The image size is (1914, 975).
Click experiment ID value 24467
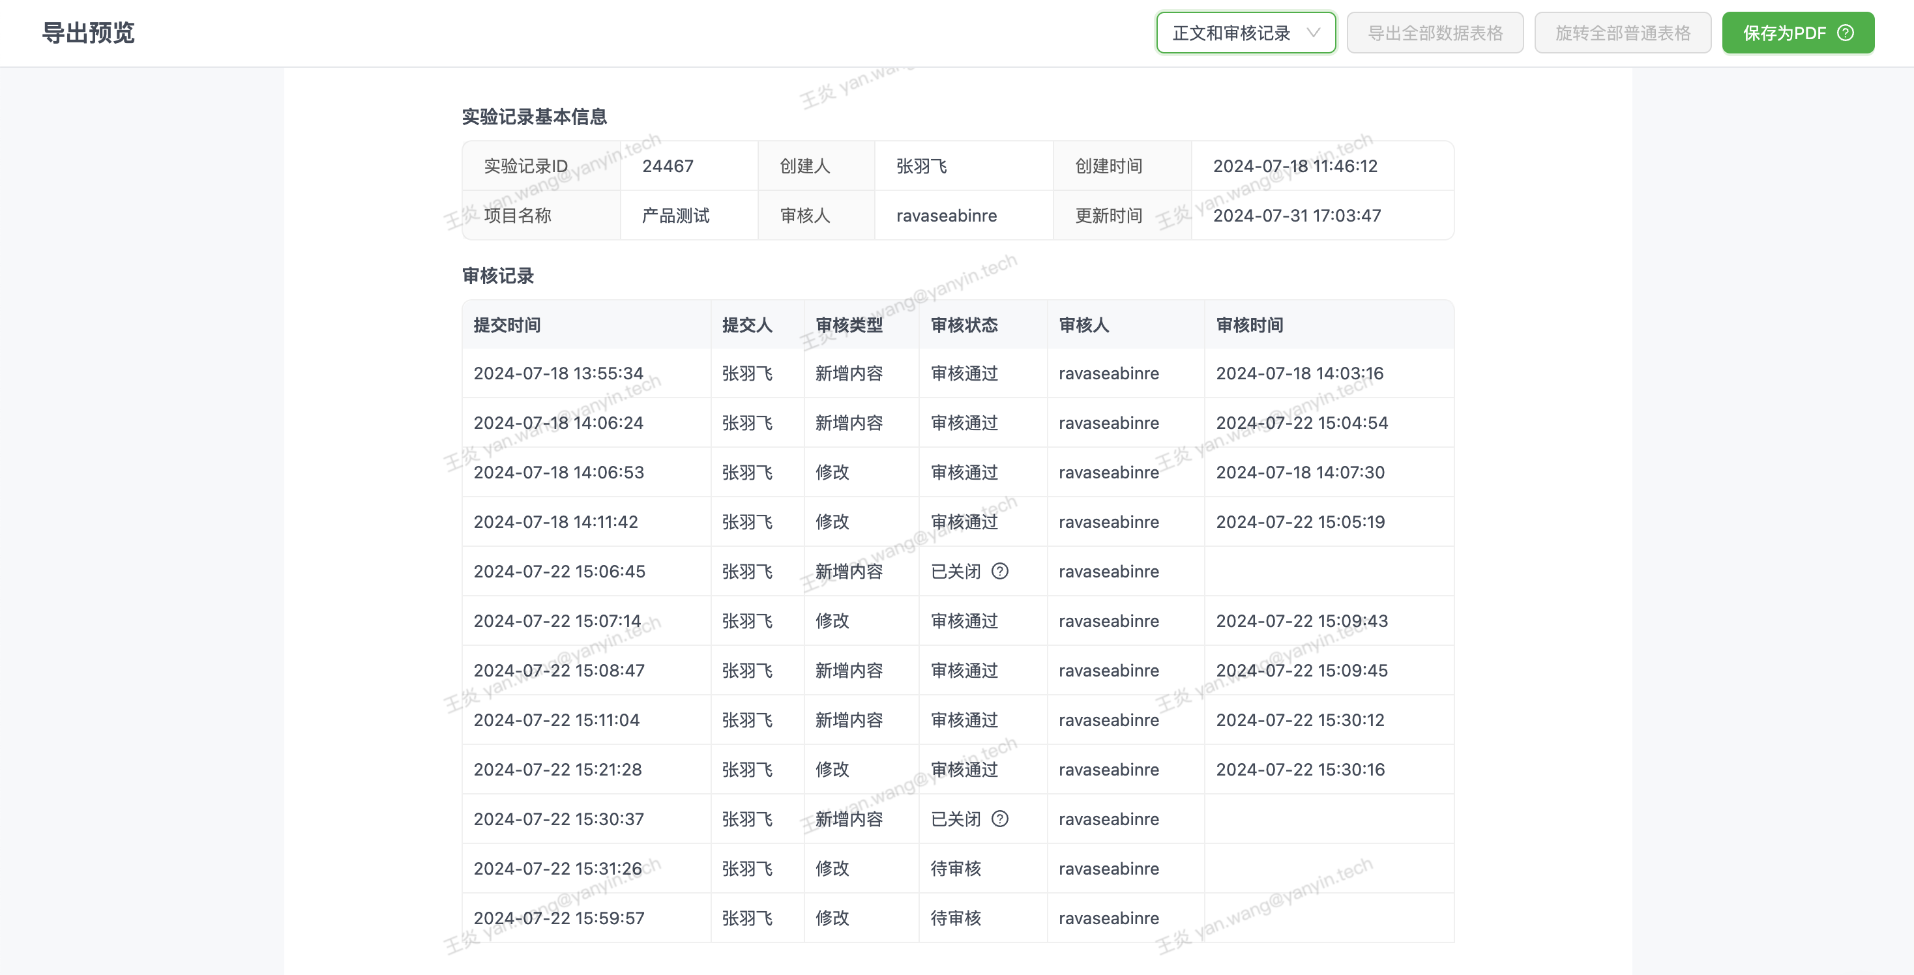pos(668,166)
